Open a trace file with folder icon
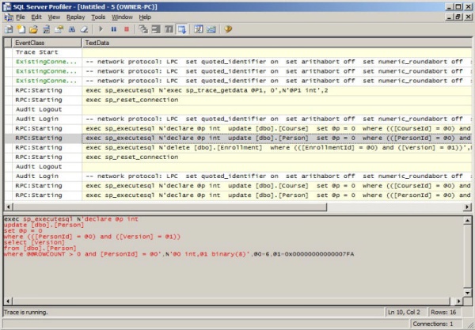Viewport: 475px width, 330px height. [33, 29]
